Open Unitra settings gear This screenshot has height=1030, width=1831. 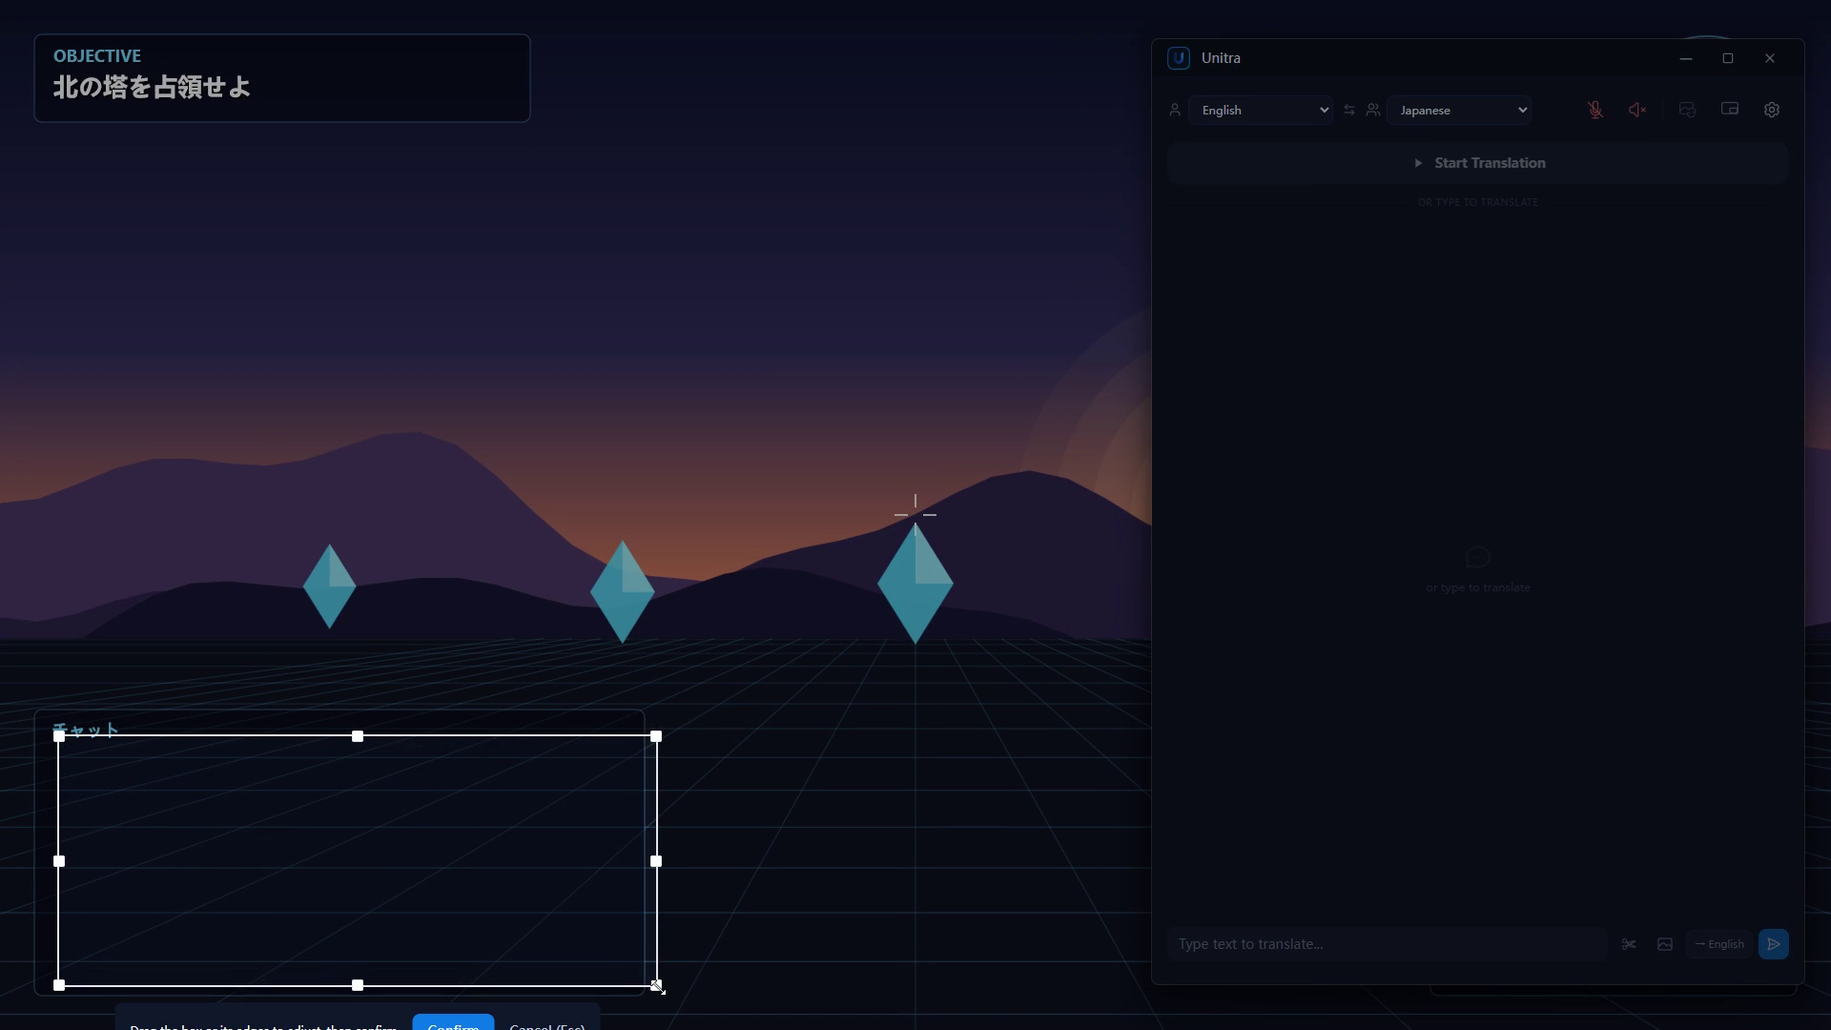[1772, 111]
